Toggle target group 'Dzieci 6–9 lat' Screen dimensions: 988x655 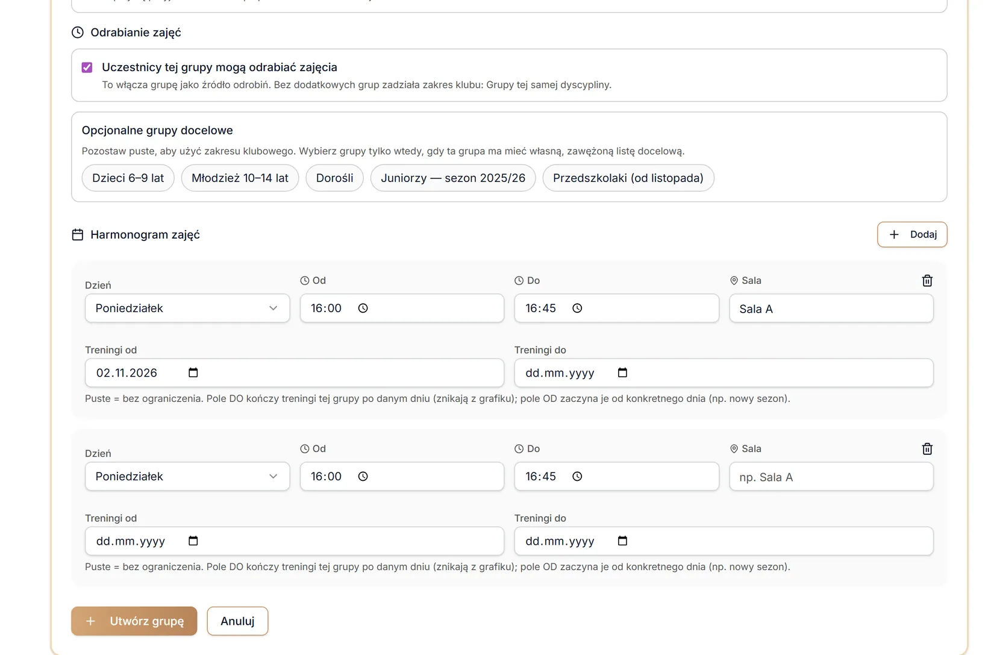[x=128, y=178]
